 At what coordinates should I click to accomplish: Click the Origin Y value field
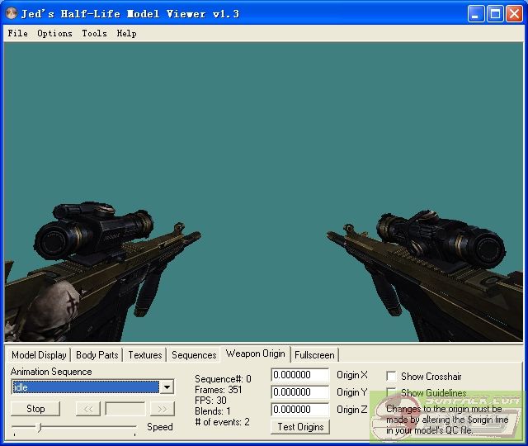300,392
